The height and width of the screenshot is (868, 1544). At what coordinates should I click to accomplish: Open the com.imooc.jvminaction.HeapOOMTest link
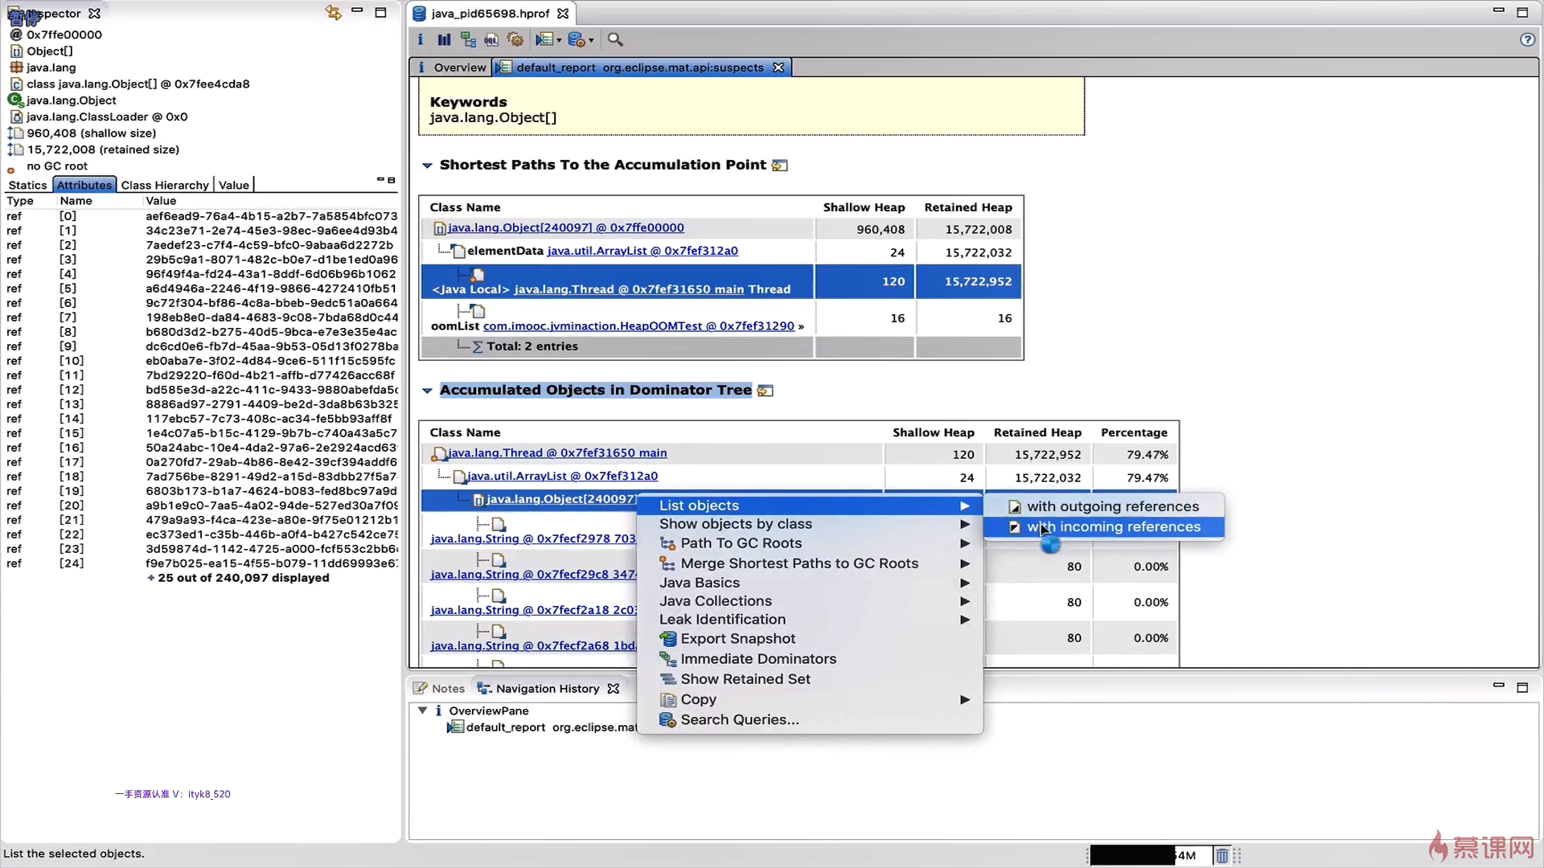639,326
